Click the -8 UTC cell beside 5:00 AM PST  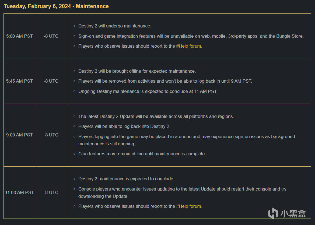pyautogui.click(x=51, y=36)
